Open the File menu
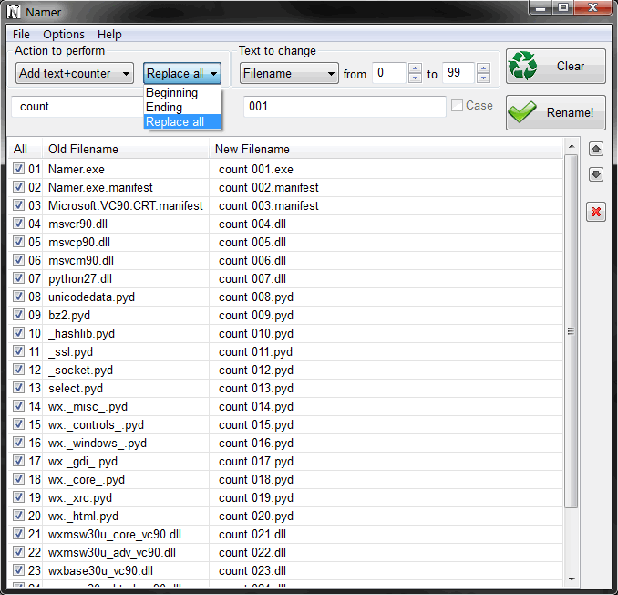The image size is (618, 595). [21, 35]
